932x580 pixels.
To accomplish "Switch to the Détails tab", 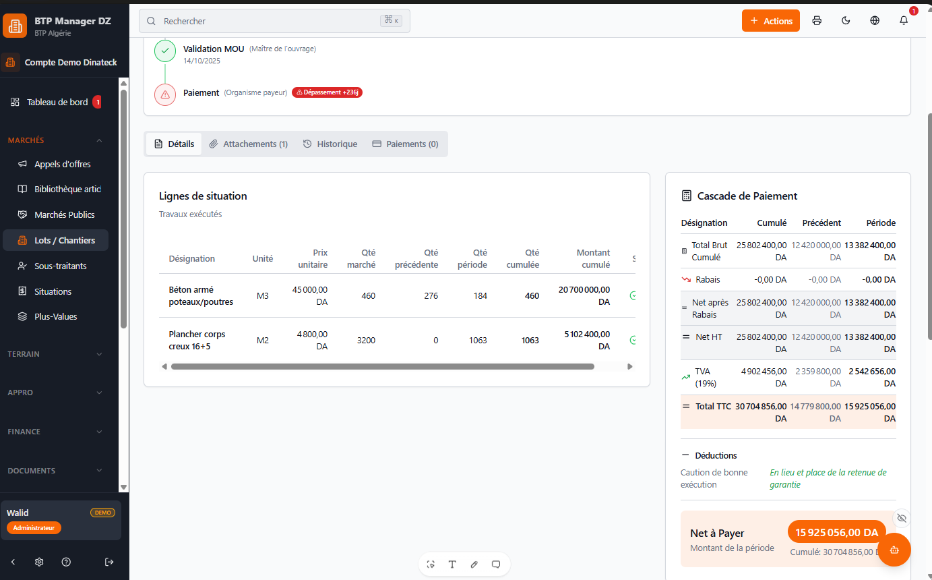I will click(x=174, y=144).
